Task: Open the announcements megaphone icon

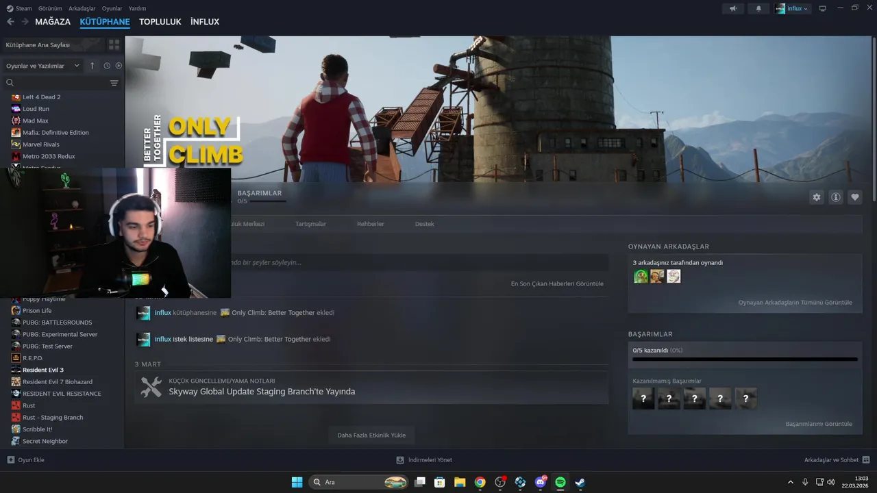Action: click(733, 8)
